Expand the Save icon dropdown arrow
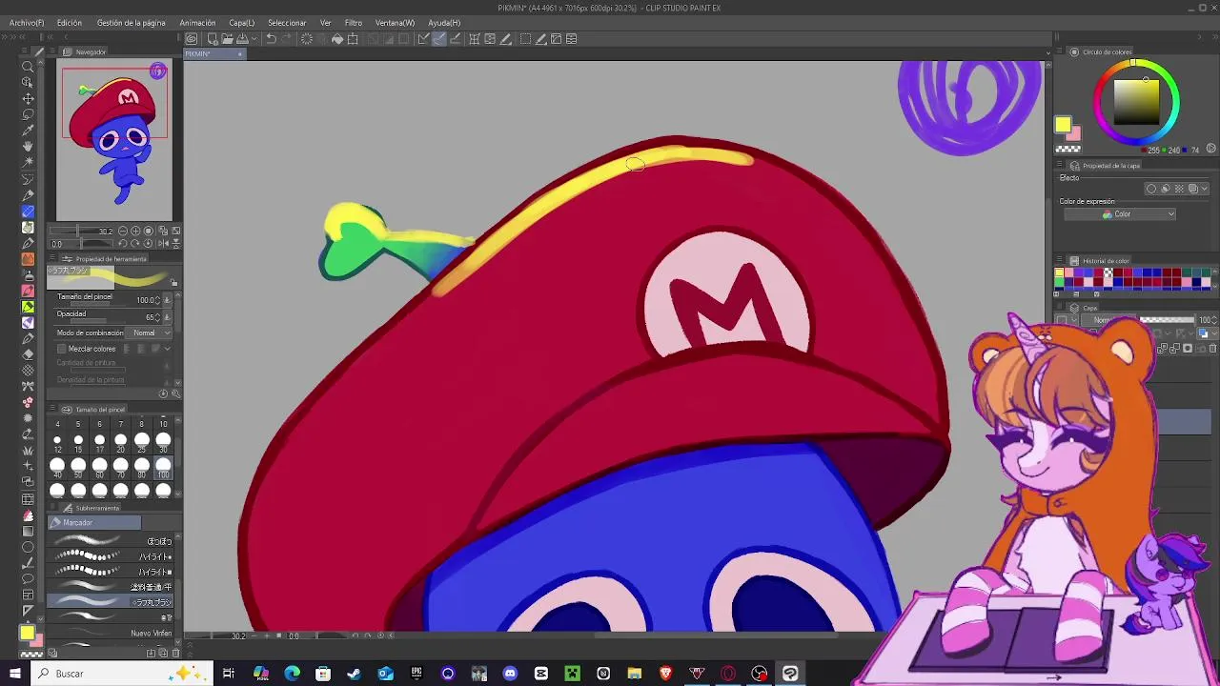Screen dimensions: 1220x686 click(x=253, y=39)
